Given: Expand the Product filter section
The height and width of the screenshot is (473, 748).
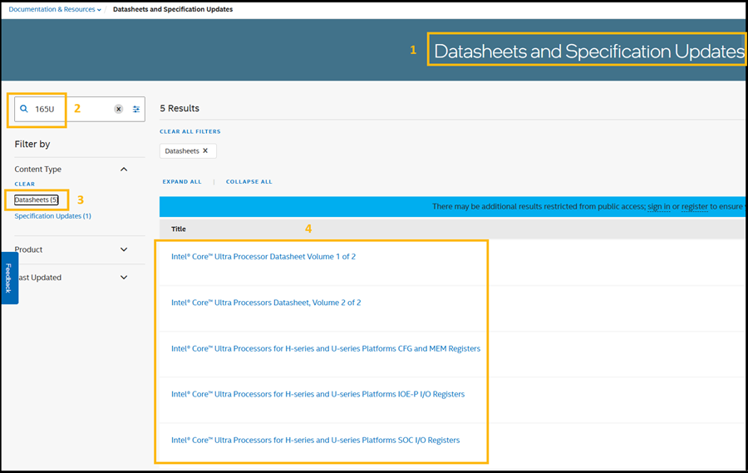Looking at the screenshot, I should click(124, 249).
